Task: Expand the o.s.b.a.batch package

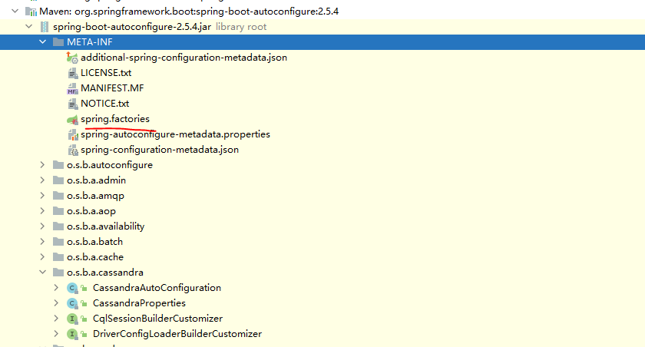Action: pyautogui.click(x=42, y=241)
